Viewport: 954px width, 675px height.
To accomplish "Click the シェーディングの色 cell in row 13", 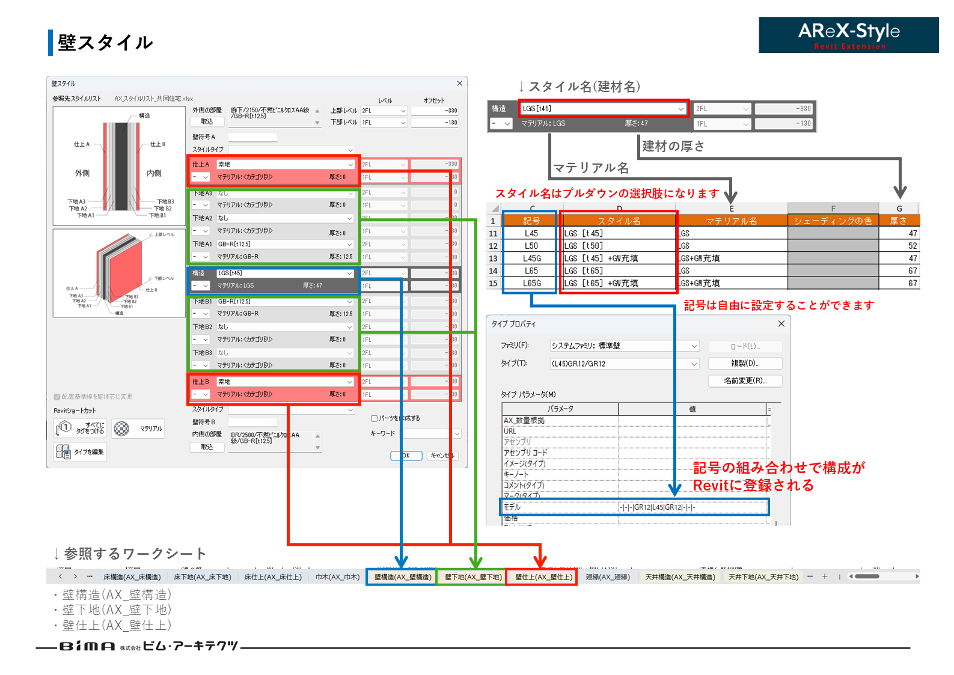I will [833, 258].
